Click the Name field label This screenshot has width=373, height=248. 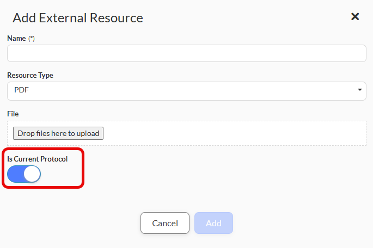coord(16,38)
